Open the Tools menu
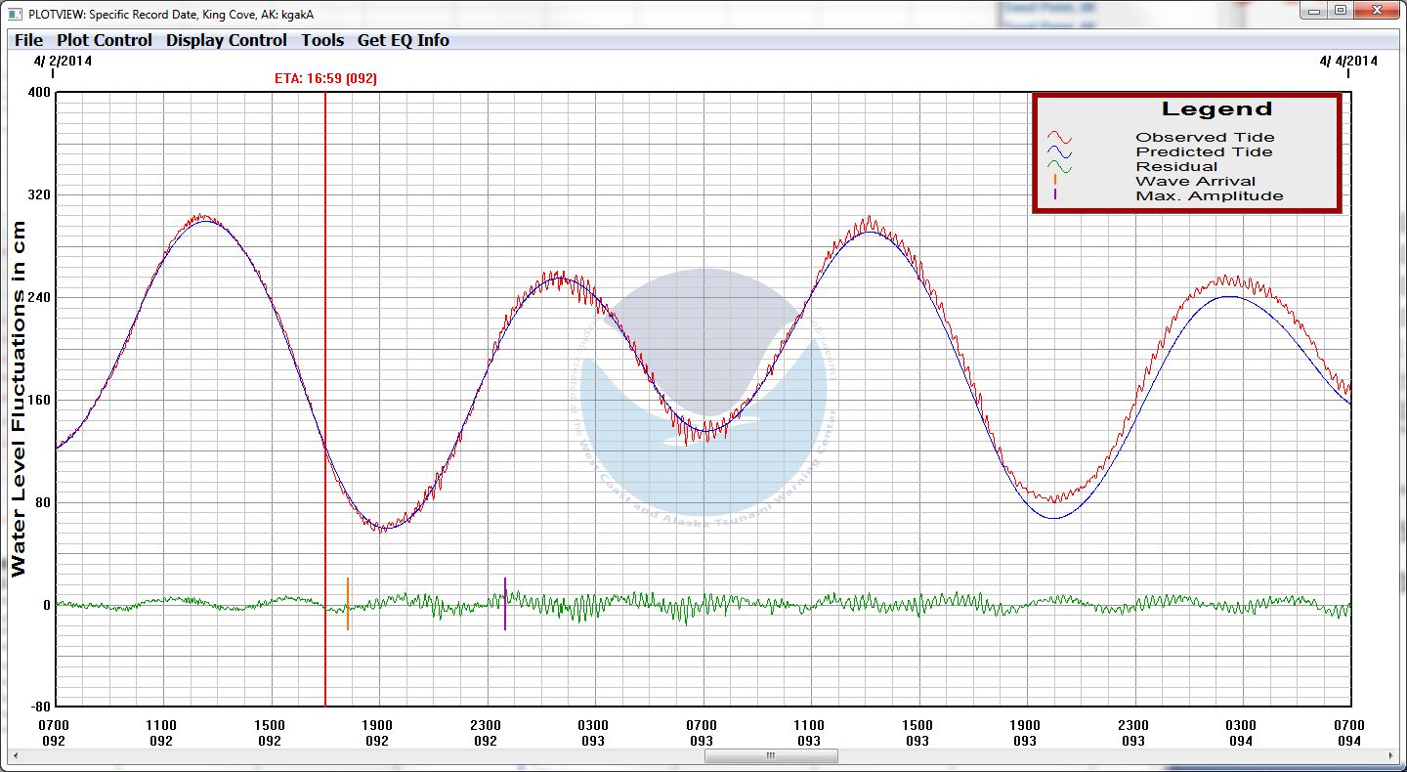This screenshot has width=1407, height=772. click(x=322, y=40)
